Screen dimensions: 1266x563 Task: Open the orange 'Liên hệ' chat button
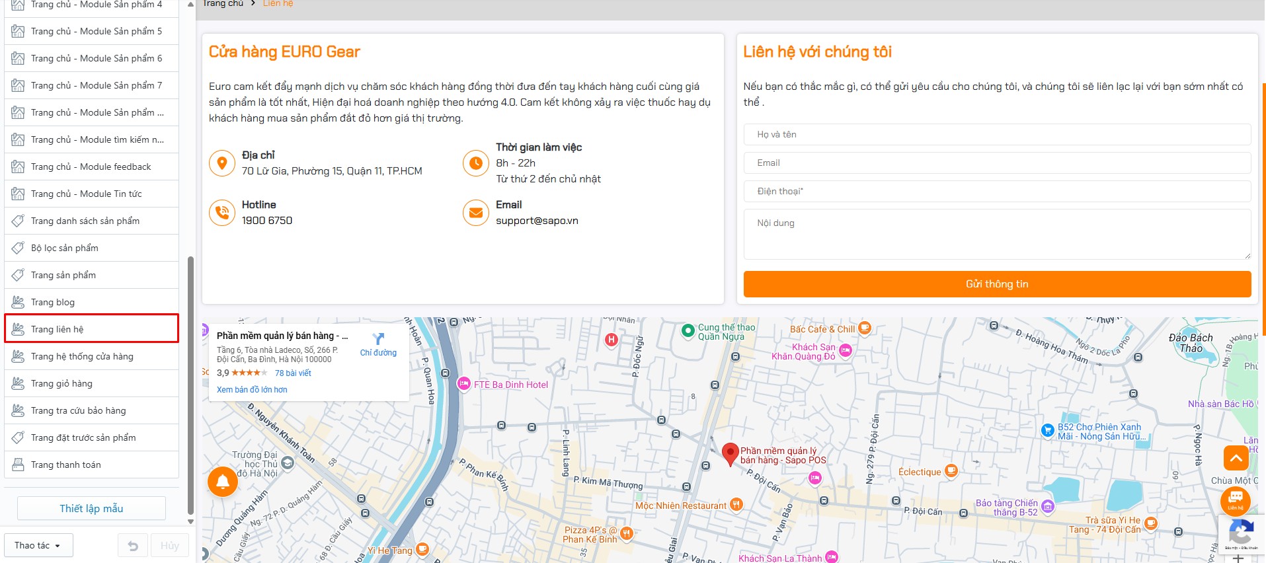click(1235, 500)
